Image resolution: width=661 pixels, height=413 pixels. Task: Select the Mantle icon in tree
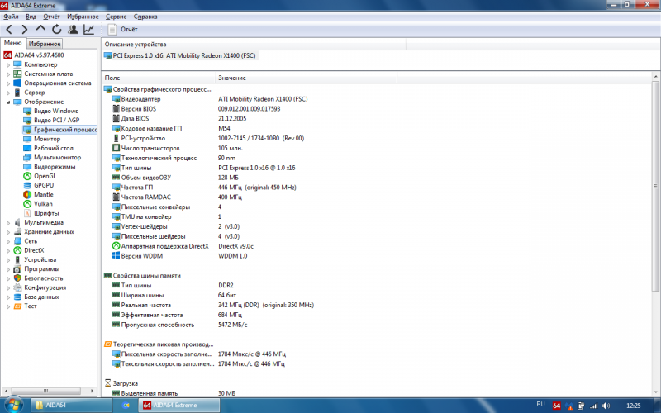tap(27, 194)
